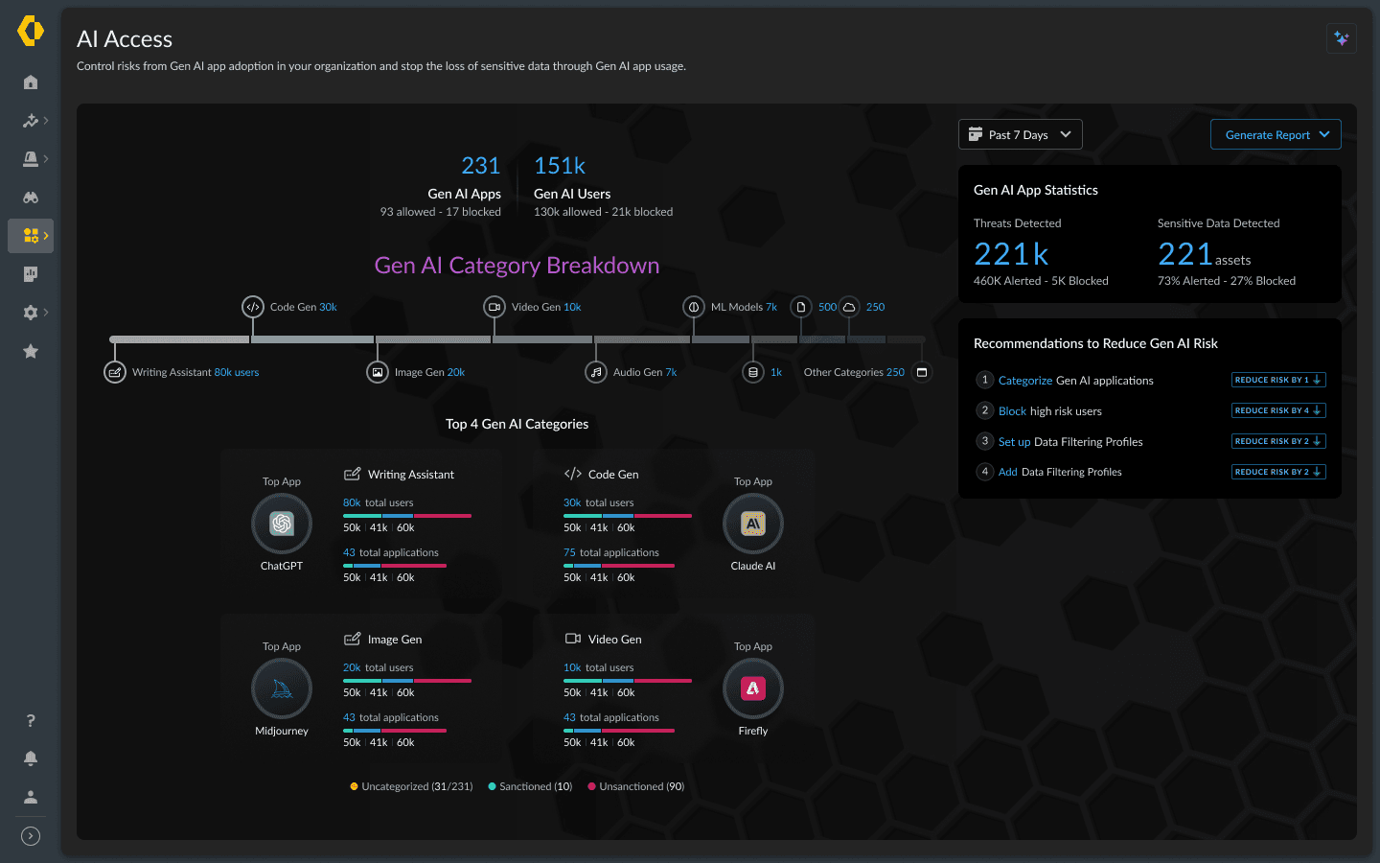
Task: Click the Writing Assistant pencil icon on timeline
Action: click(x=115, y=372)
